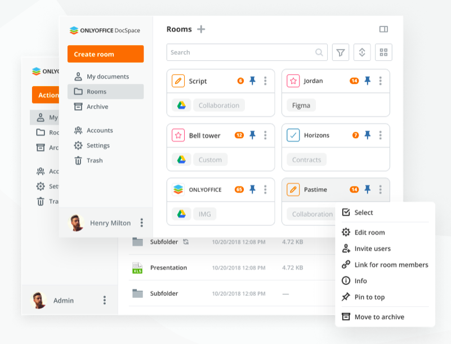Choose Link for room members
The image size is (451, 344).
385,264
